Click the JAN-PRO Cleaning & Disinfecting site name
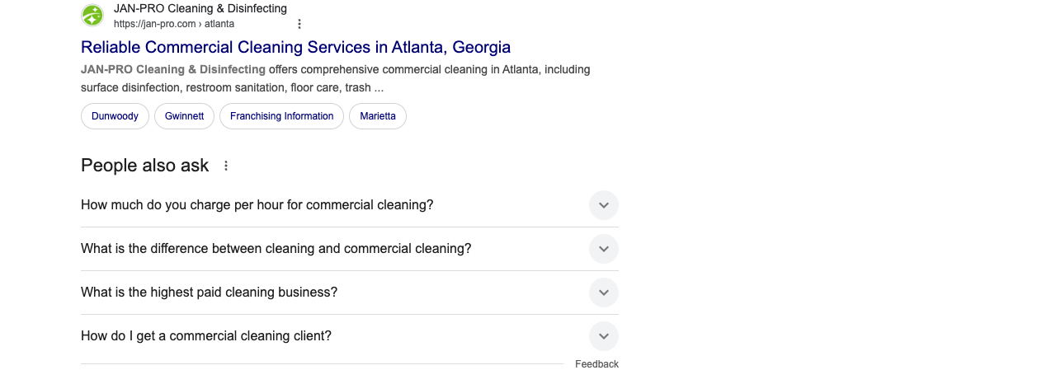 click(200, 8)
